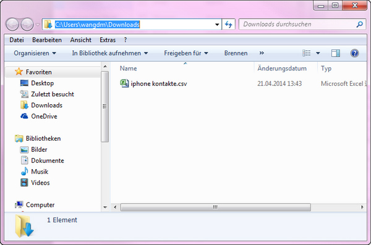Click the file list horizontal scrollbar thumb
Viewport: 371px width, 245px height.
216,207
